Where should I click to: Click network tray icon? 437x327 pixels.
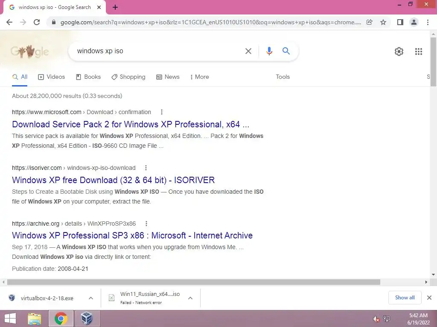[x=387, y=318]
